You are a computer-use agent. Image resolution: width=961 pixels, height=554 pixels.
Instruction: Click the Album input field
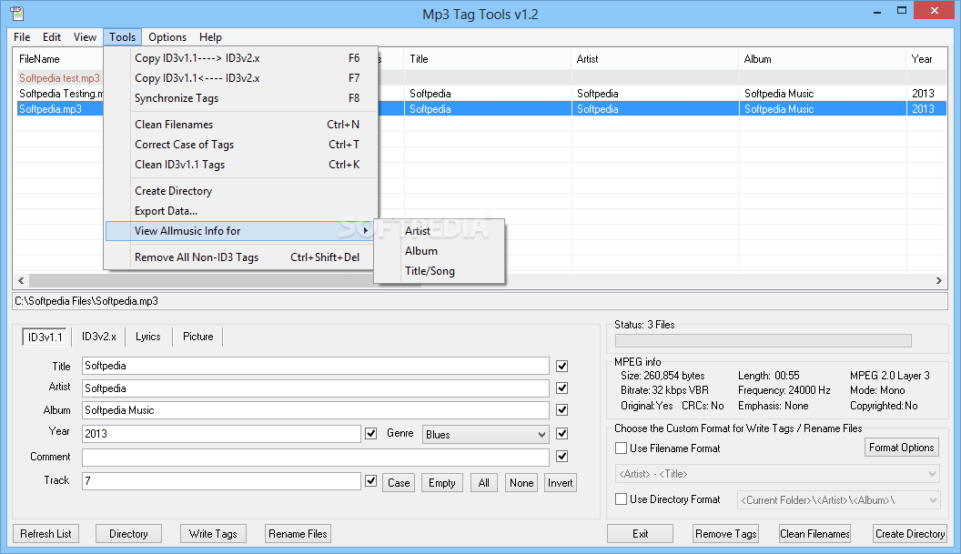[315, 410]
